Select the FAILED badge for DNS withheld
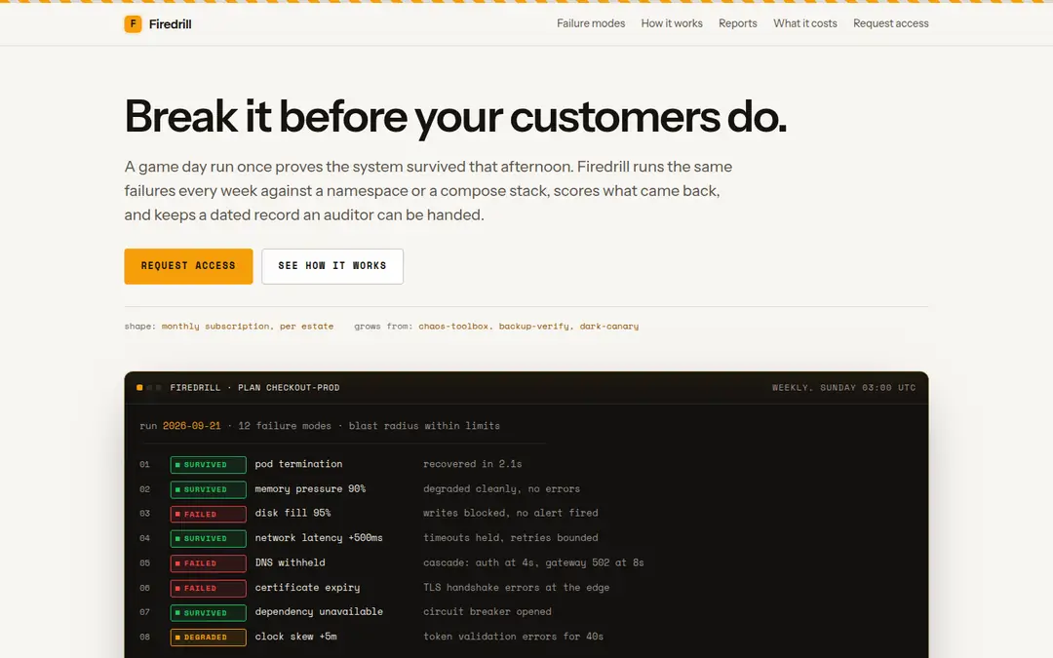The height and width of the screenshot is (658, 1053). point(209,563)
